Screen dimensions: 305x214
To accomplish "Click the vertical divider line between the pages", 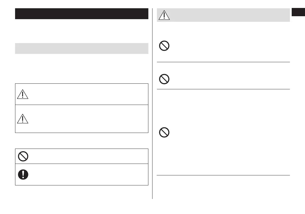I will [x=152, y=103].
